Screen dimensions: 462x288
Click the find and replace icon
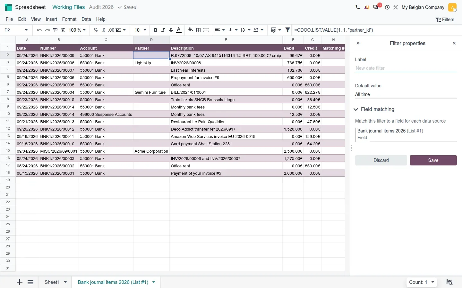[449, 282]
